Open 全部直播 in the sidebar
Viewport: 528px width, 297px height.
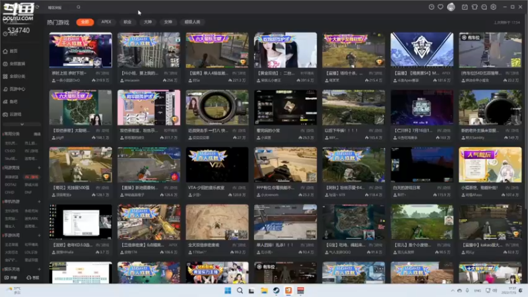(x=14, y=63)
